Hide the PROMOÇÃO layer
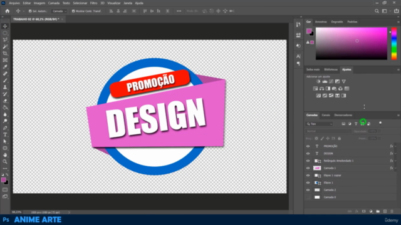Viewport: 401px width, 225px height. point(308,146)
